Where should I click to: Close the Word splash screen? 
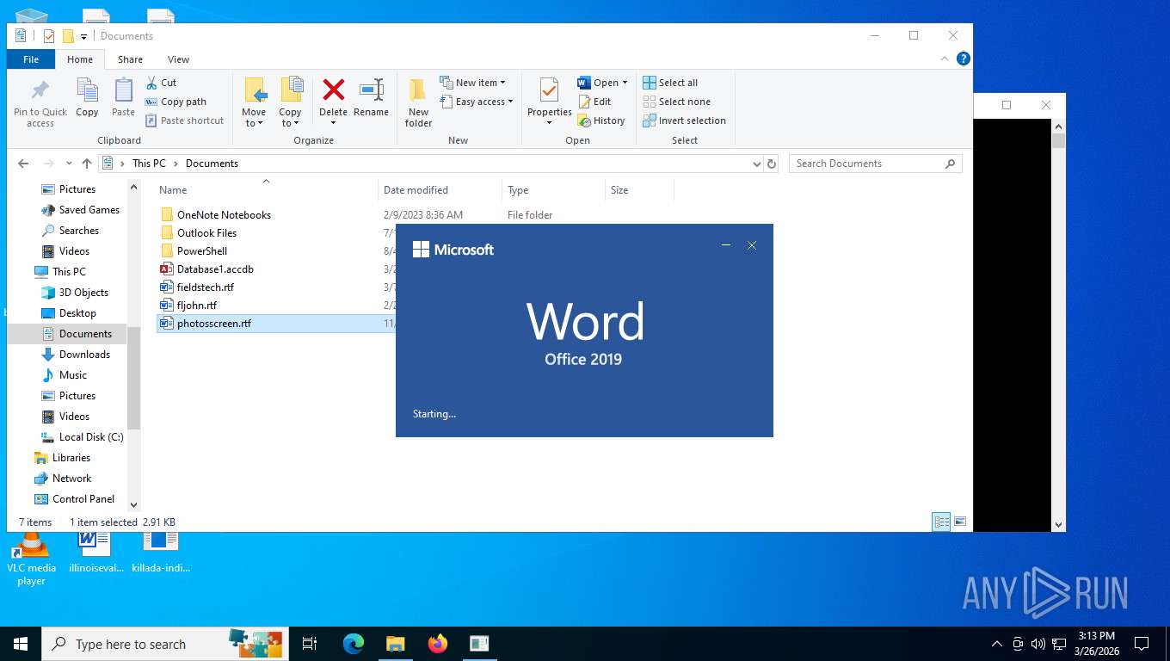click(752, 245)
